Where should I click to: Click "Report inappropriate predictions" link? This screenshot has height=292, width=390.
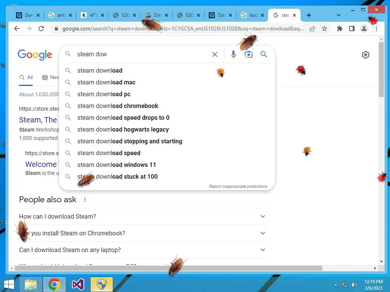tap(238, 186)
